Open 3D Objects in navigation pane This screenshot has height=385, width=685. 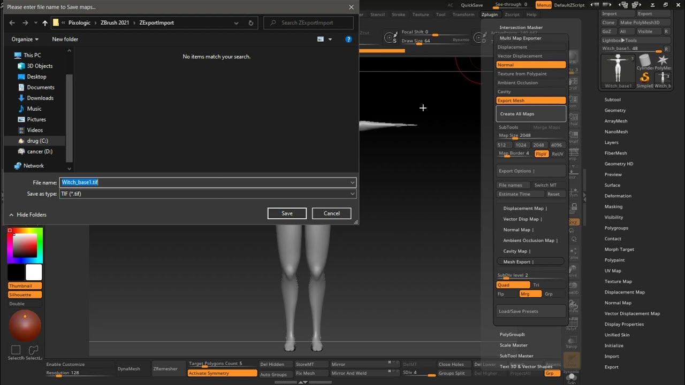pos(40,66)
